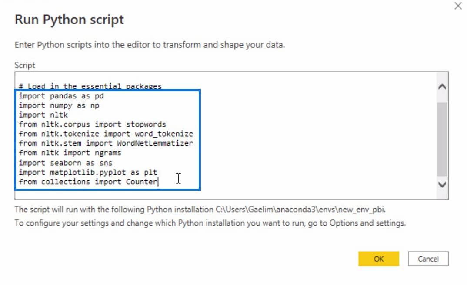Click the 'from nltk.corpus import stopwords' line

point(92,124)
